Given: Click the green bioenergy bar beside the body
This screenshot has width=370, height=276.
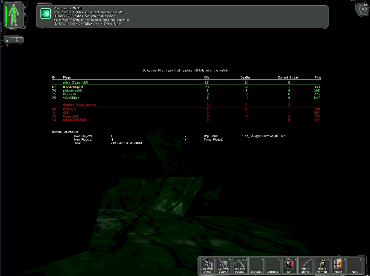Looking at the screenshot, I should coord(6,15).
